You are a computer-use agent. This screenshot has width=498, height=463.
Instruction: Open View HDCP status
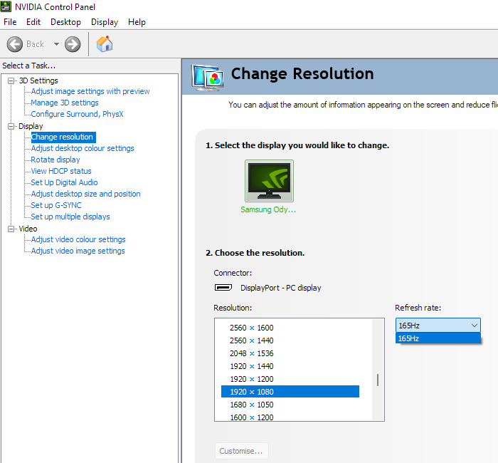coord(61,171)
